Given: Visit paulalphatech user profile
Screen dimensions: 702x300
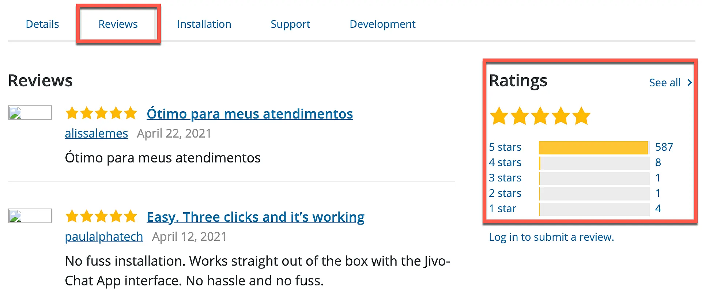Looking at the screenshot, I should click(104, 236).
